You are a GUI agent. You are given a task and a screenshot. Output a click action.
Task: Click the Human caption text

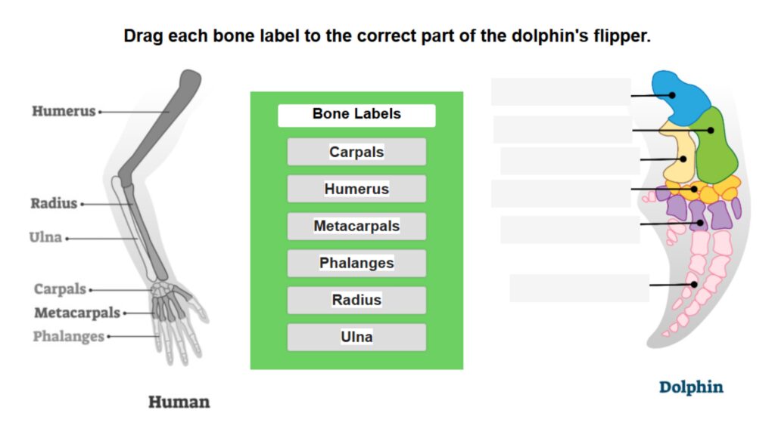click(179, 403)
